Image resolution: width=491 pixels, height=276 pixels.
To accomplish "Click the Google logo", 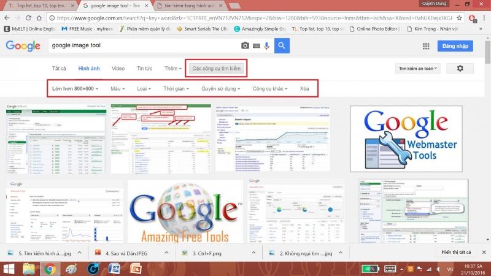I will pyautogui.click(x=23, y=46).
